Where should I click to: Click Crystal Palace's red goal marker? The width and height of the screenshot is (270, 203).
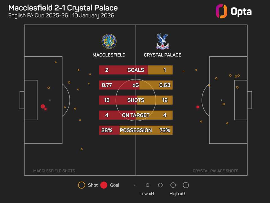point(198,107)
